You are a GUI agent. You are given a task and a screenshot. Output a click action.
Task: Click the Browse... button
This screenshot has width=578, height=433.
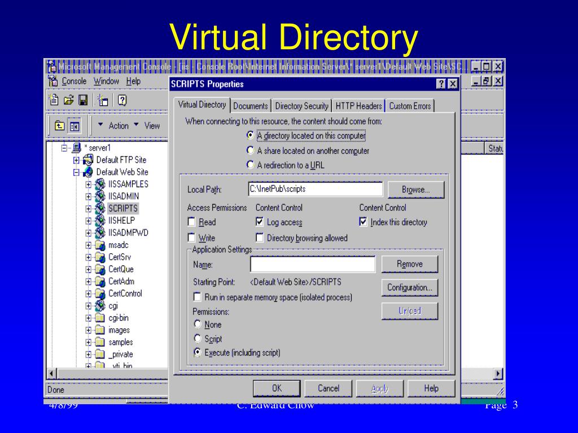point(416,189)
